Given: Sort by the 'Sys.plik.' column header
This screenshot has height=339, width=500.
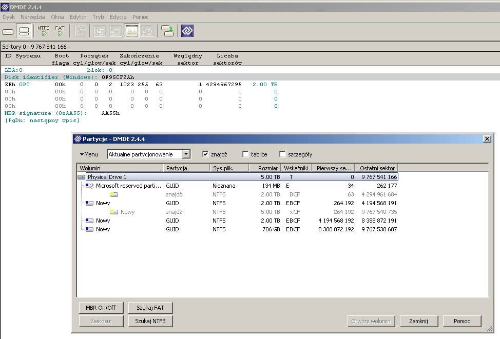Looking at the screenshot, I should [x=229, y=168].
